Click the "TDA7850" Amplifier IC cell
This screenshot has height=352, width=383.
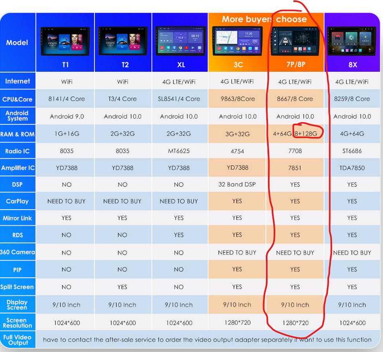(x=352, y=168)
